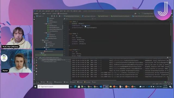174x98 pixels.
Task: Collapse the graphql resources folder
Action: [x=43, y=48]
